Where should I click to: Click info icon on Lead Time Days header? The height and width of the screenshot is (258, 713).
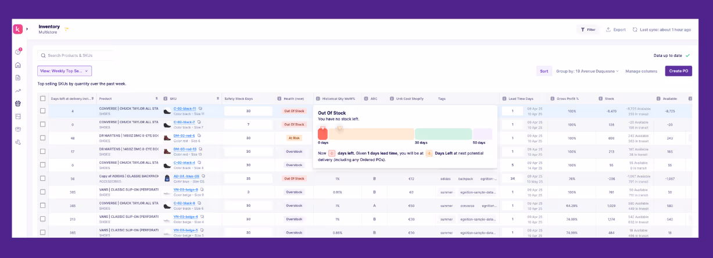pyautogui.click(x=504, y=98)
